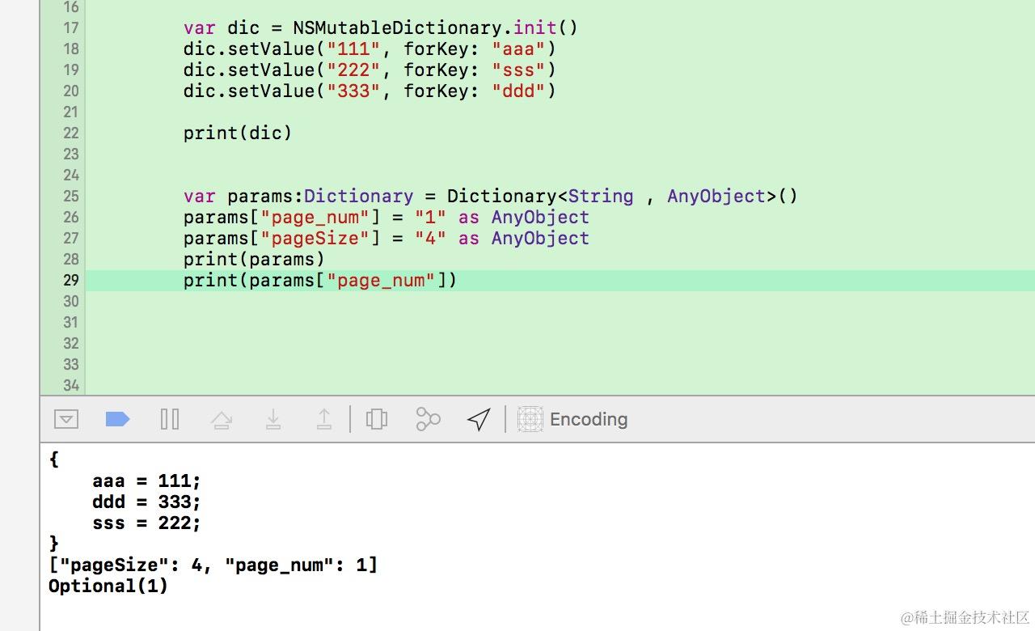Pause program execution

pos(170,419)
